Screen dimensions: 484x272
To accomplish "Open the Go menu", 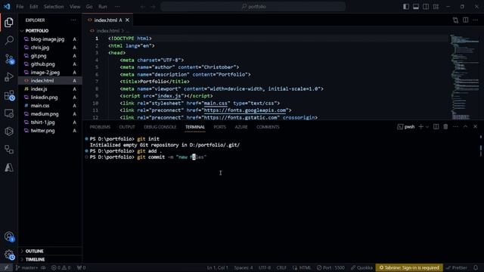I will [x=89, y=7].
